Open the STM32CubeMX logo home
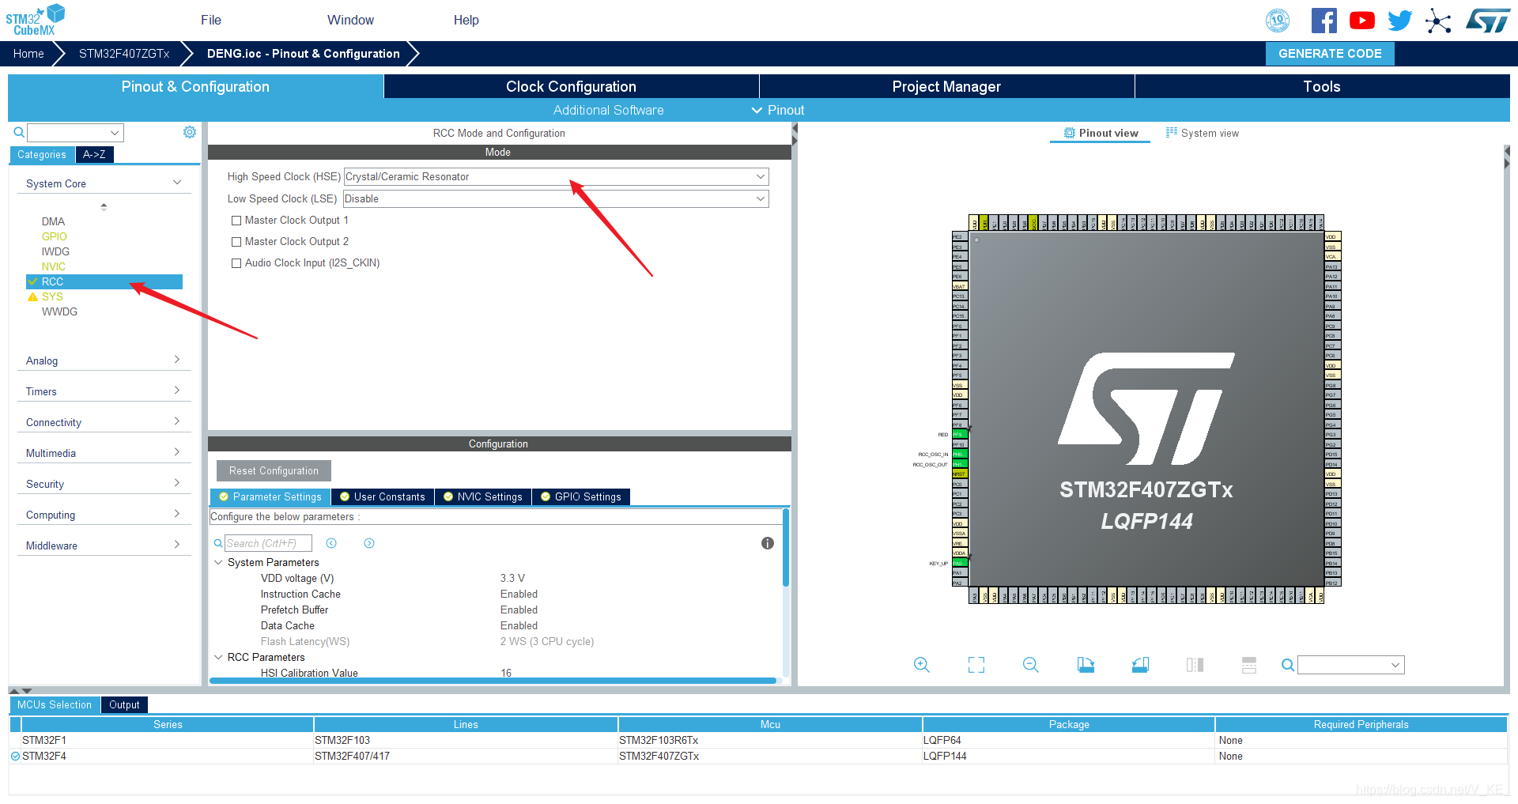1518x804 pixels. (x=35, y=20)
